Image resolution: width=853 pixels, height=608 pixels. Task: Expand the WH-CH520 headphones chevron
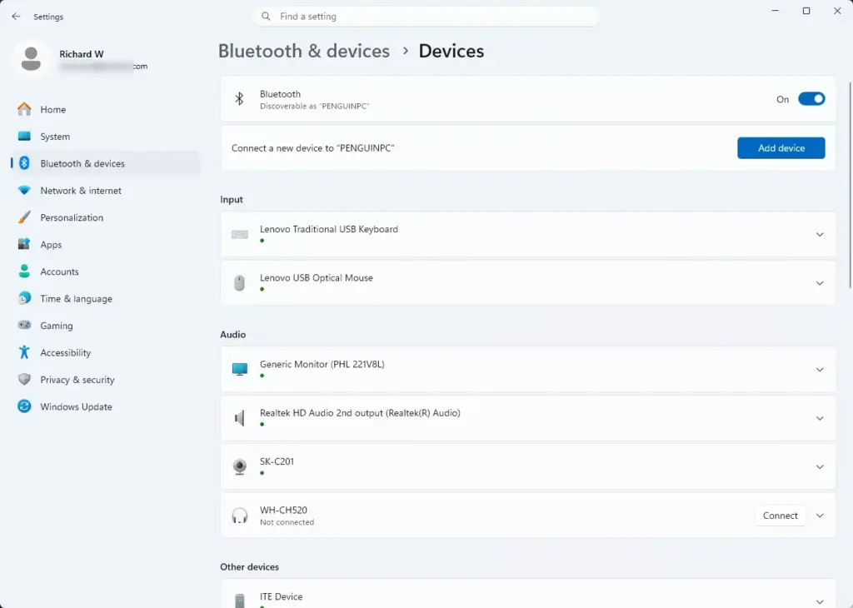pos(820,516)
